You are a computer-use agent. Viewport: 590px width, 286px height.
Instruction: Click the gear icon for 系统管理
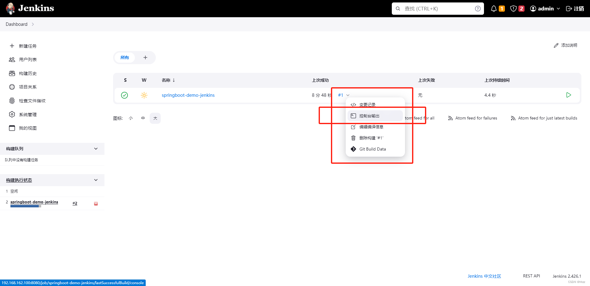pyautogui.click(x=12, y=114)
